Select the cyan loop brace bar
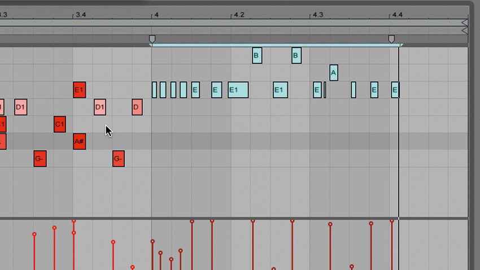This screenshot has height=270, width=480. click(276, 45)
